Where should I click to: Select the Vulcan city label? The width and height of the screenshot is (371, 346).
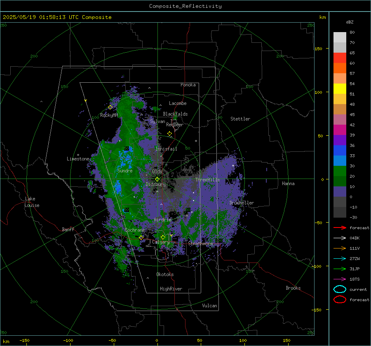tap(210, 306)
